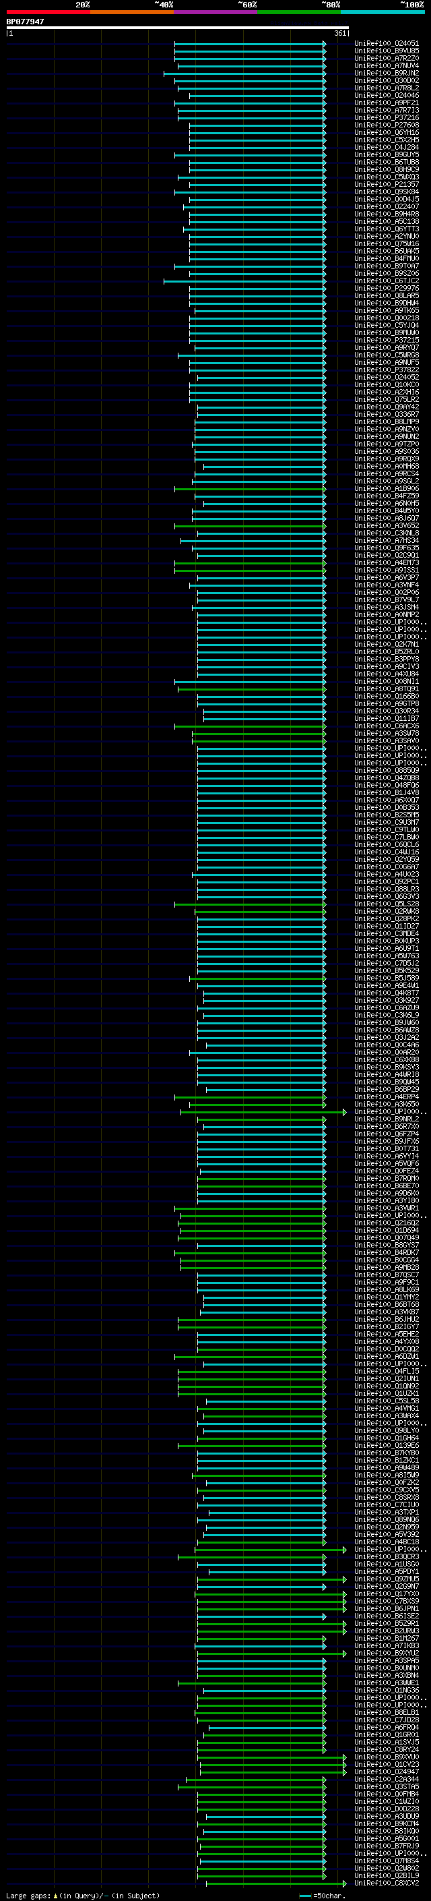Select the UniRef100_Q9AY42 label

[387, 407]
